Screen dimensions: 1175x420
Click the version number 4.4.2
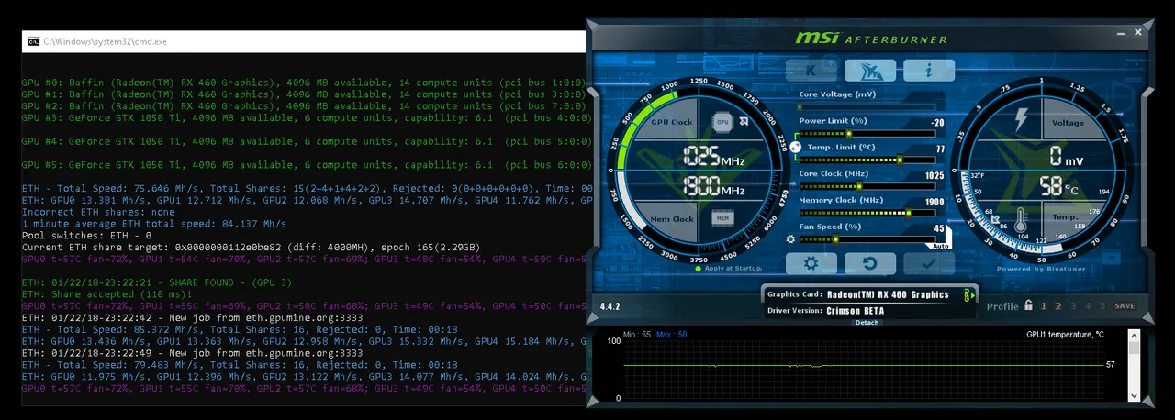tap(610, 306)
